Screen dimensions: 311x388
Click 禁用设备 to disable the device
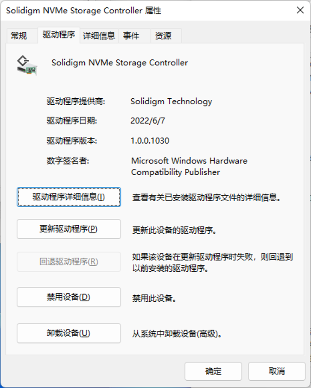[x=69, y=297]
